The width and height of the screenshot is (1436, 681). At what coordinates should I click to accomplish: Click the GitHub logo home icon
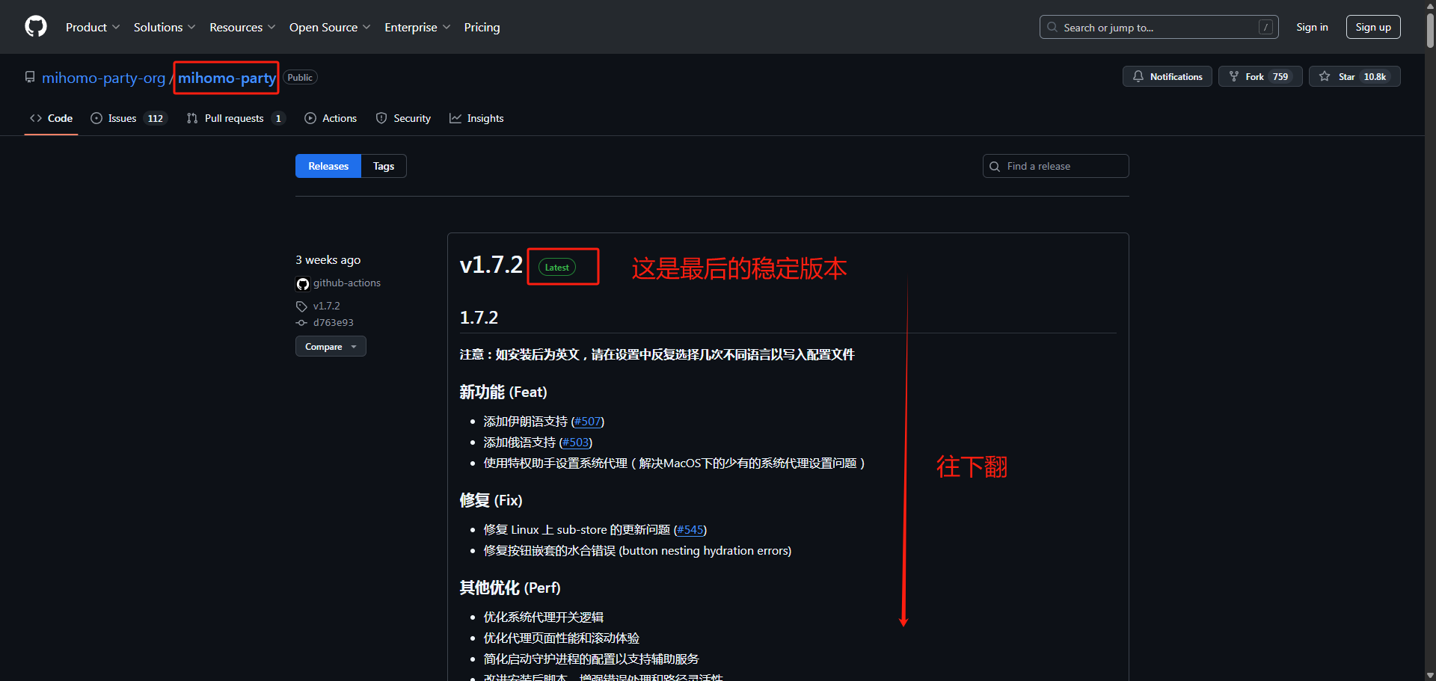coord(35,27)
